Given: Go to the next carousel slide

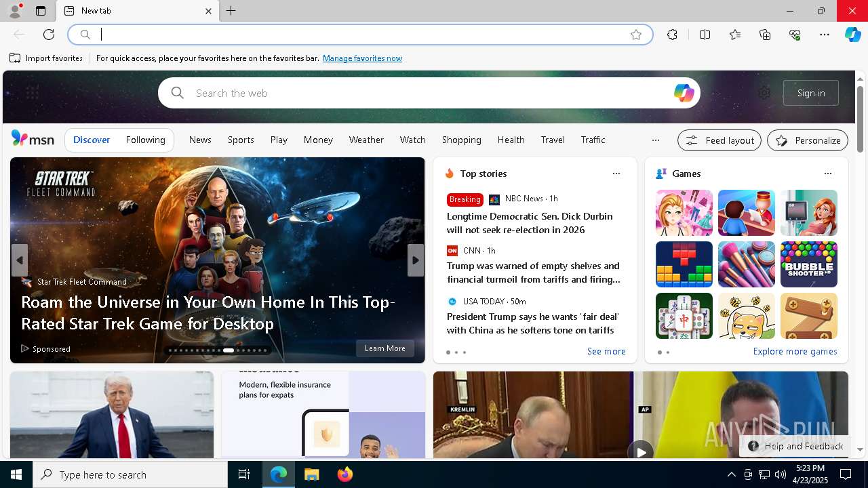Looking at the screenshot, I should pos(416,260).
